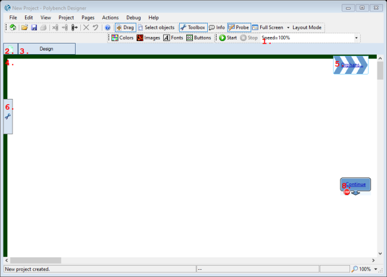387x277 pixels.
Task: Open zoom level dropdown in status bar
Action: point(376,269)
